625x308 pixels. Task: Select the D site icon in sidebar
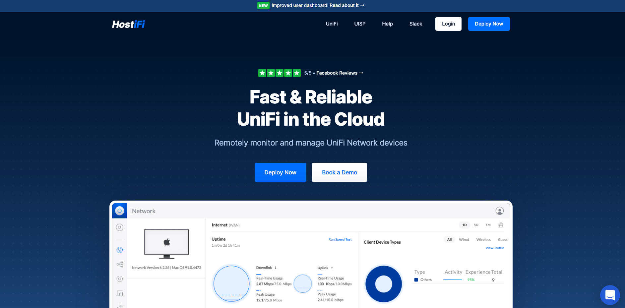(120, 227)
